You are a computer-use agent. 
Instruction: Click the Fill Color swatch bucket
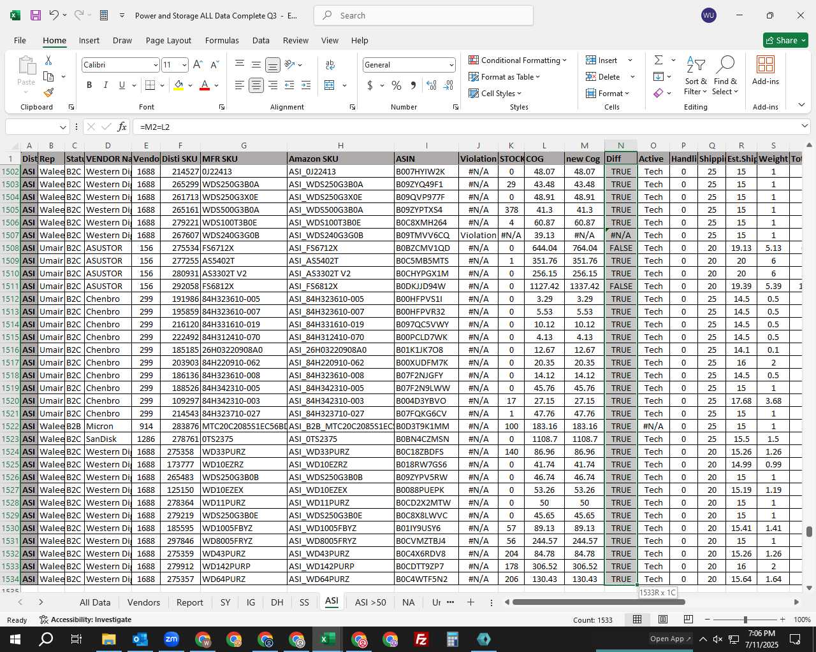178,85
